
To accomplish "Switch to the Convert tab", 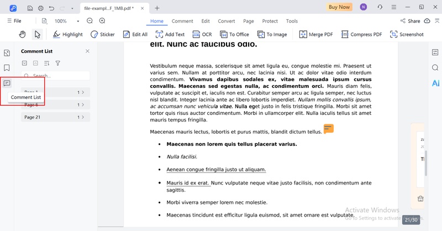I will 227,21.
